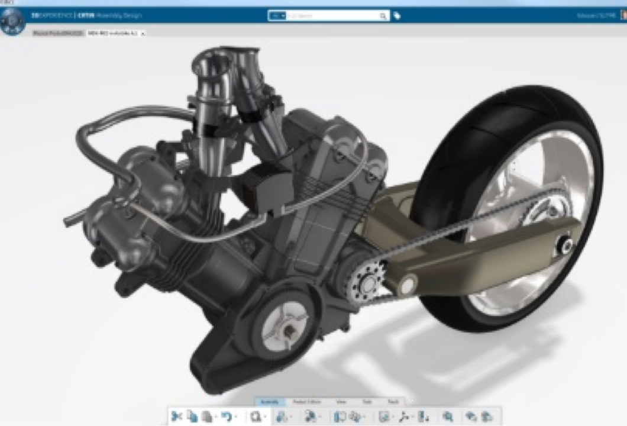Click the Paste clipboard icon
The width and height of the screenshot is (627, 426).
(206, 417)
